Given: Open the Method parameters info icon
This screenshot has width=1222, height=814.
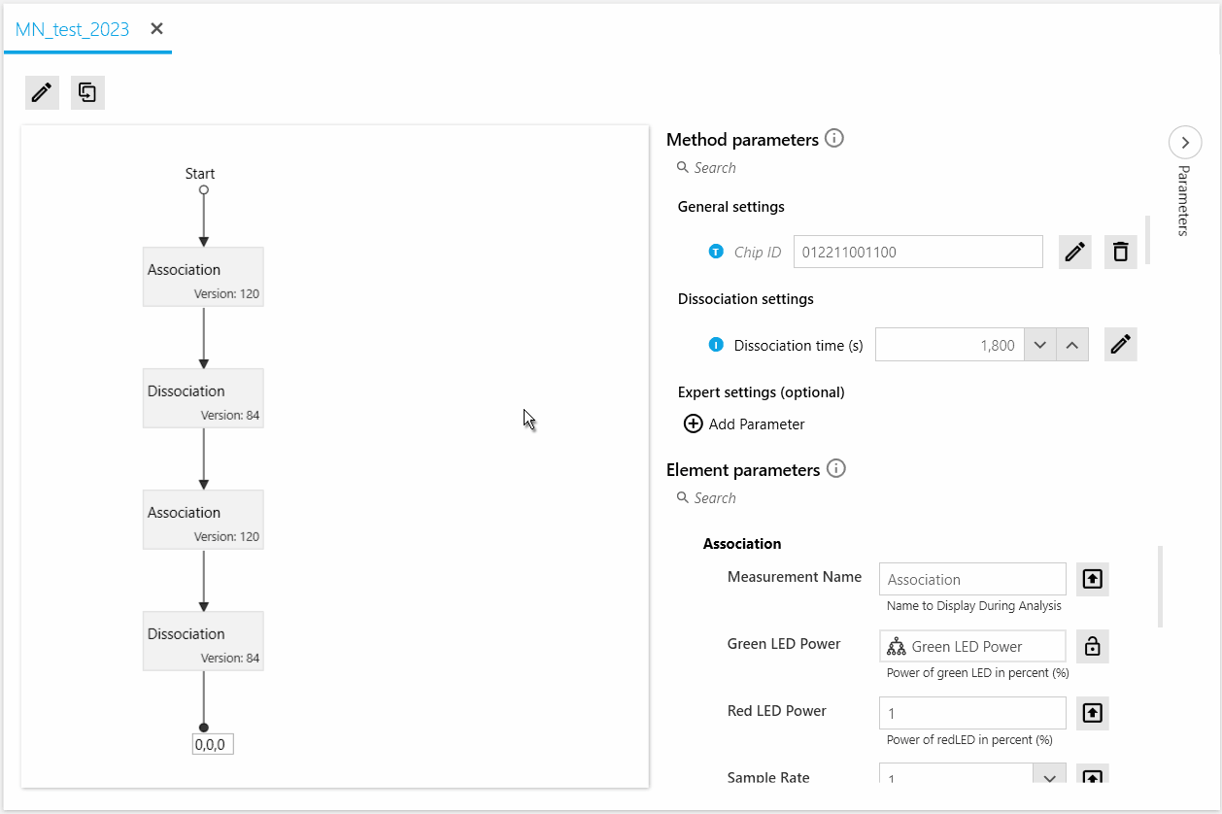Looking at the screenshot, I should pyautogui.click(x=833, y=138).
